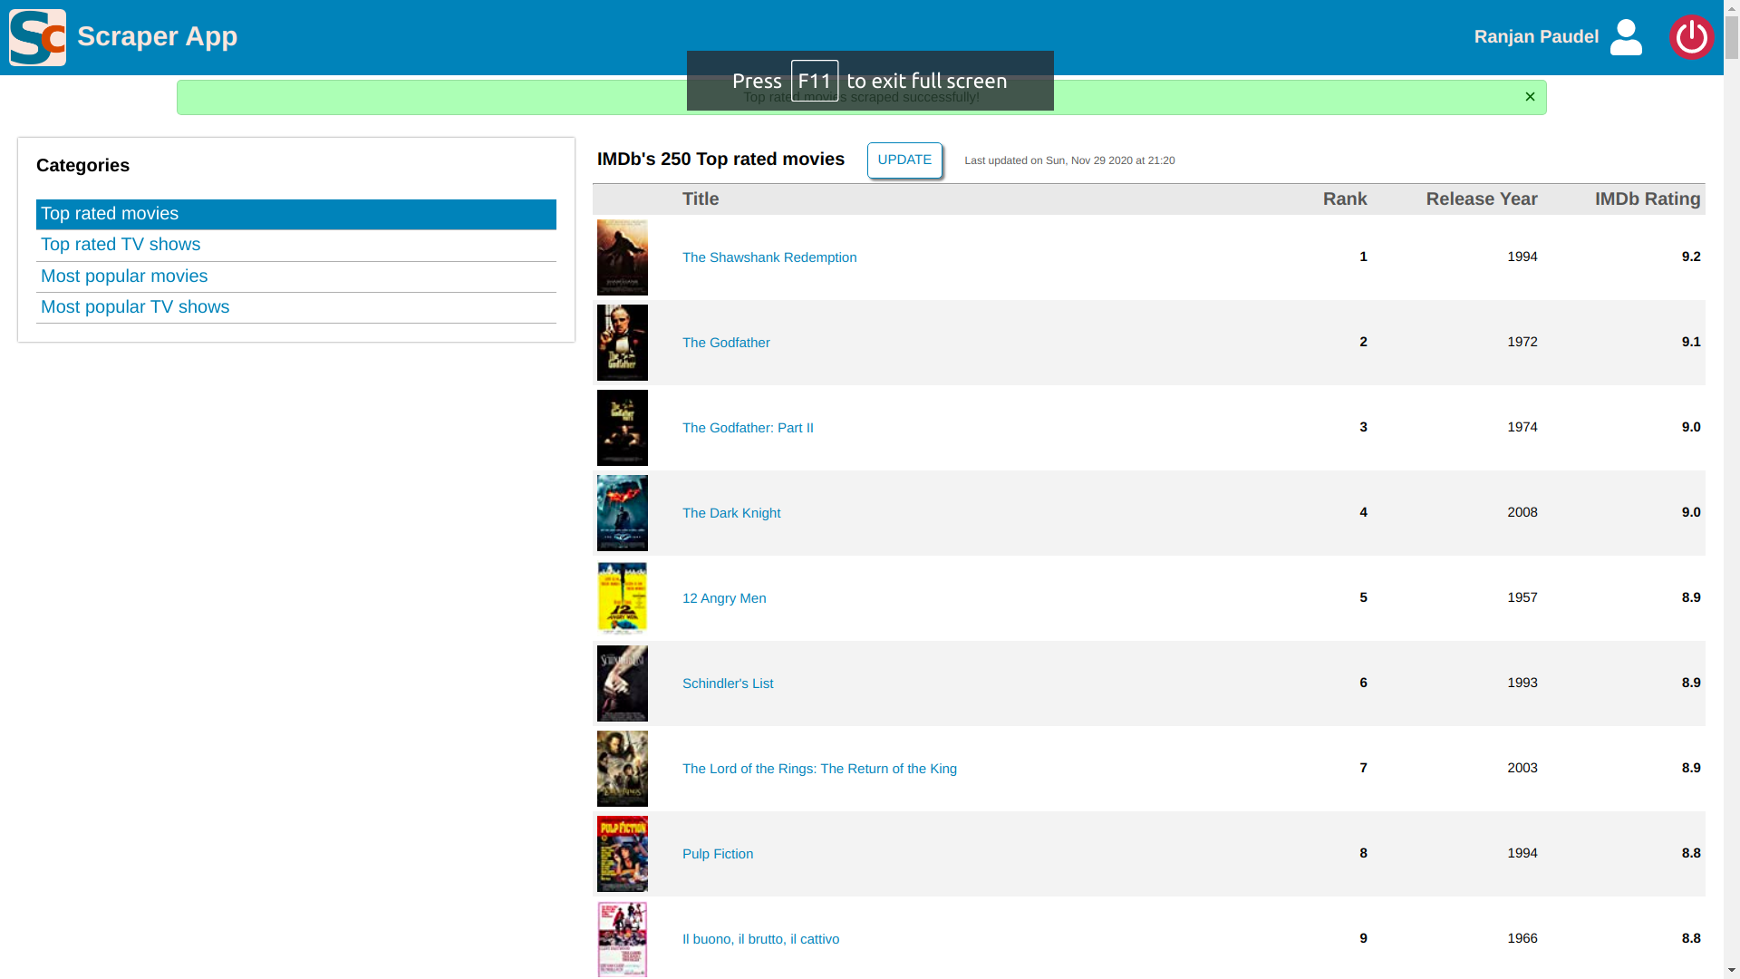Click the 12 Angry Men poster
Screen dimensions: 1740x979
pyautogui.click(x=622, y=598)
